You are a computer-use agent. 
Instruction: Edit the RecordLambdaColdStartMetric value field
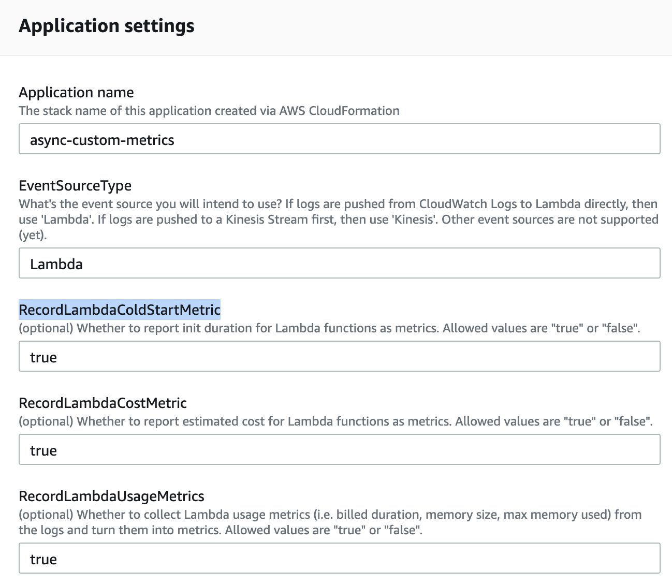(x=339, y=356)
